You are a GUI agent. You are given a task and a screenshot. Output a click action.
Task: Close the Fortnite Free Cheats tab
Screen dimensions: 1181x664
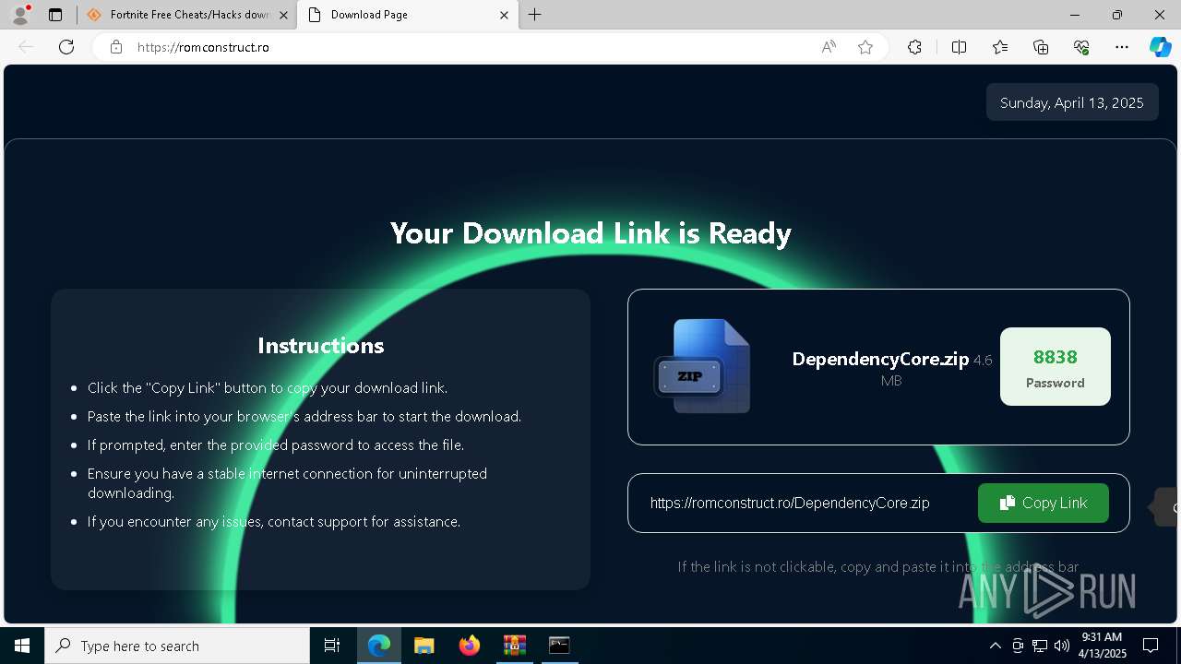tap(283, 15)
